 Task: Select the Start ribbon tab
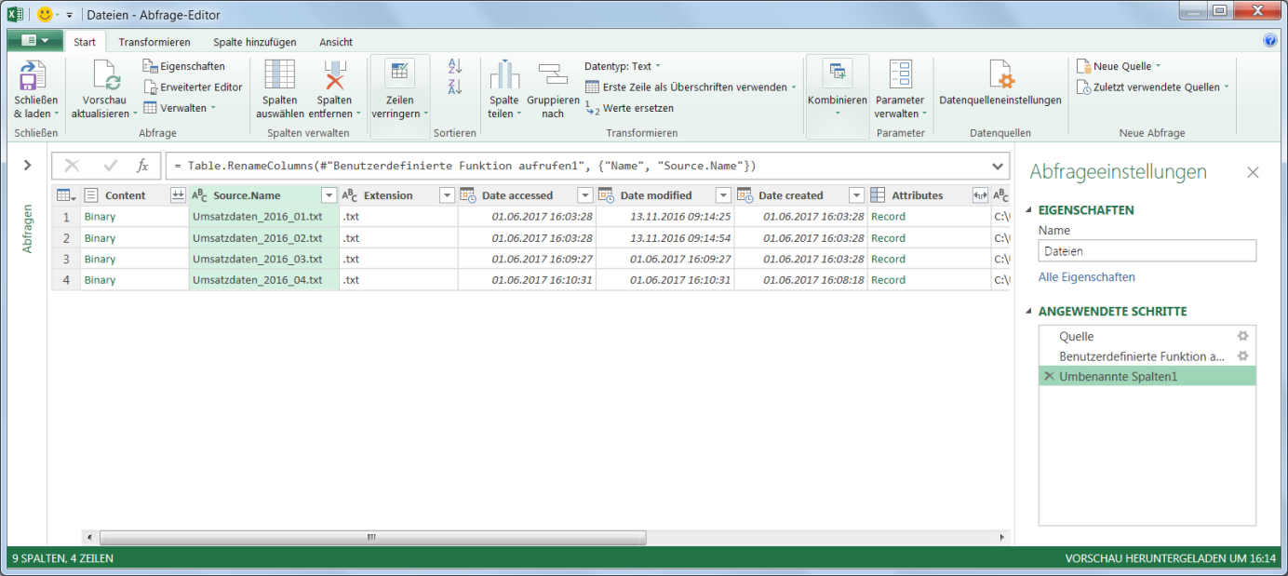[x=85, y=42]
